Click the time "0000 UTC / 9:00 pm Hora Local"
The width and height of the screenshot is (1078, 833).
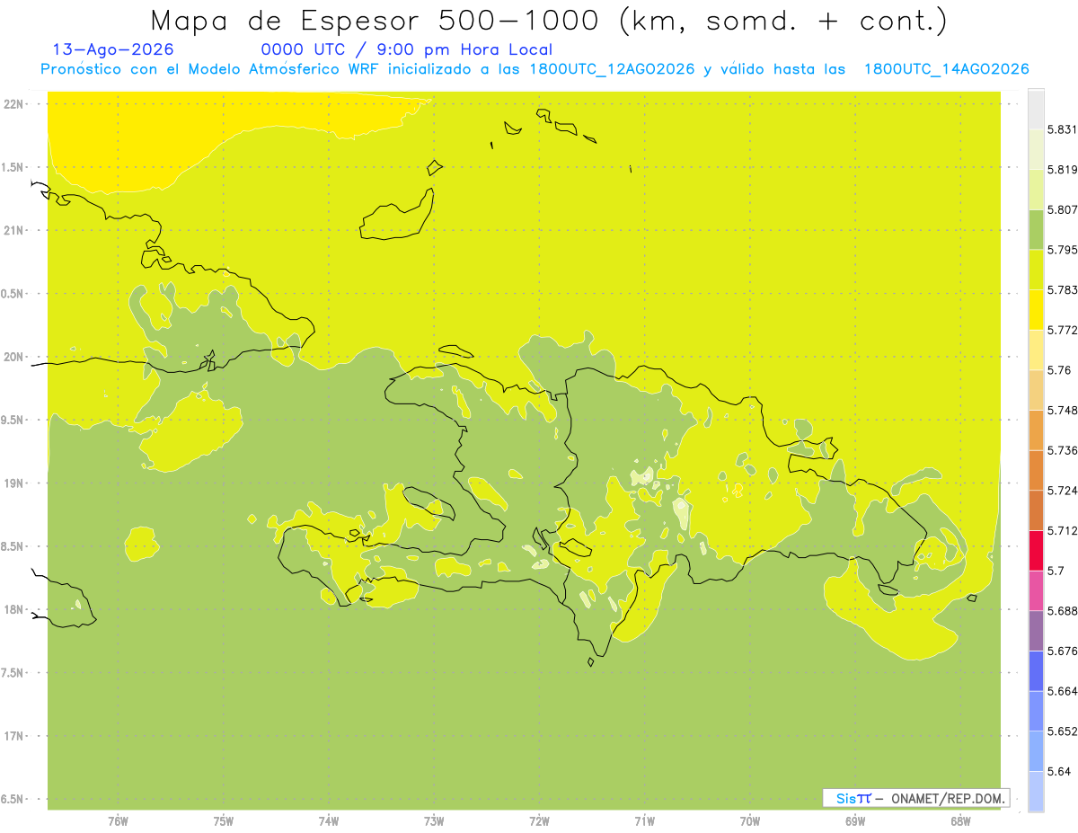[406, 49]
